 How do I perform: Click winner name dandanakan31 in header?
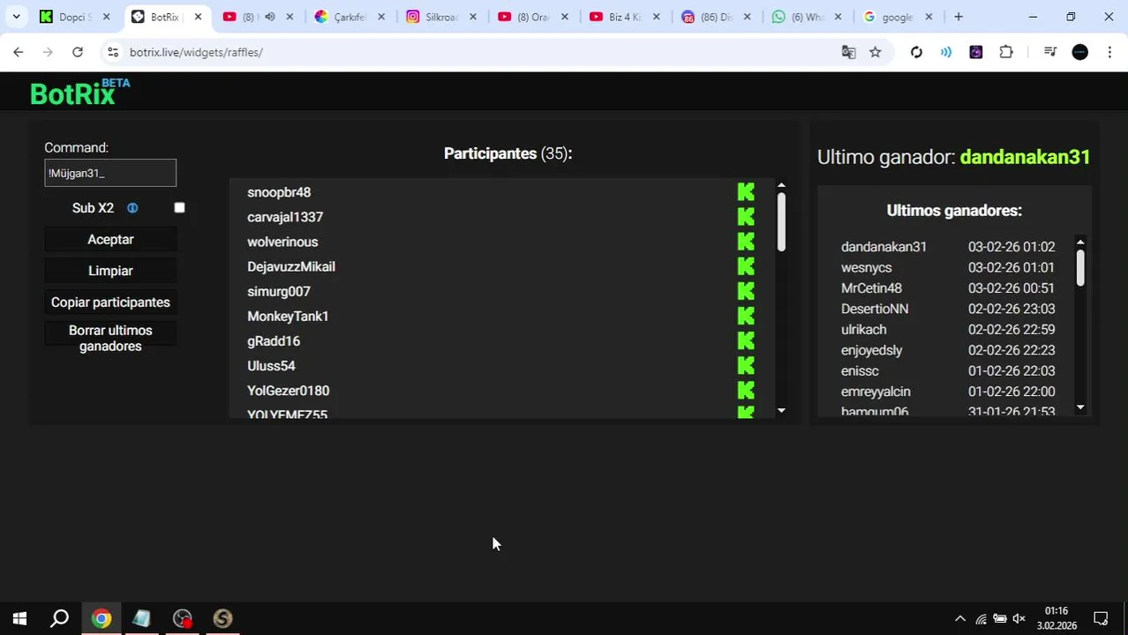click(1025, 157)
